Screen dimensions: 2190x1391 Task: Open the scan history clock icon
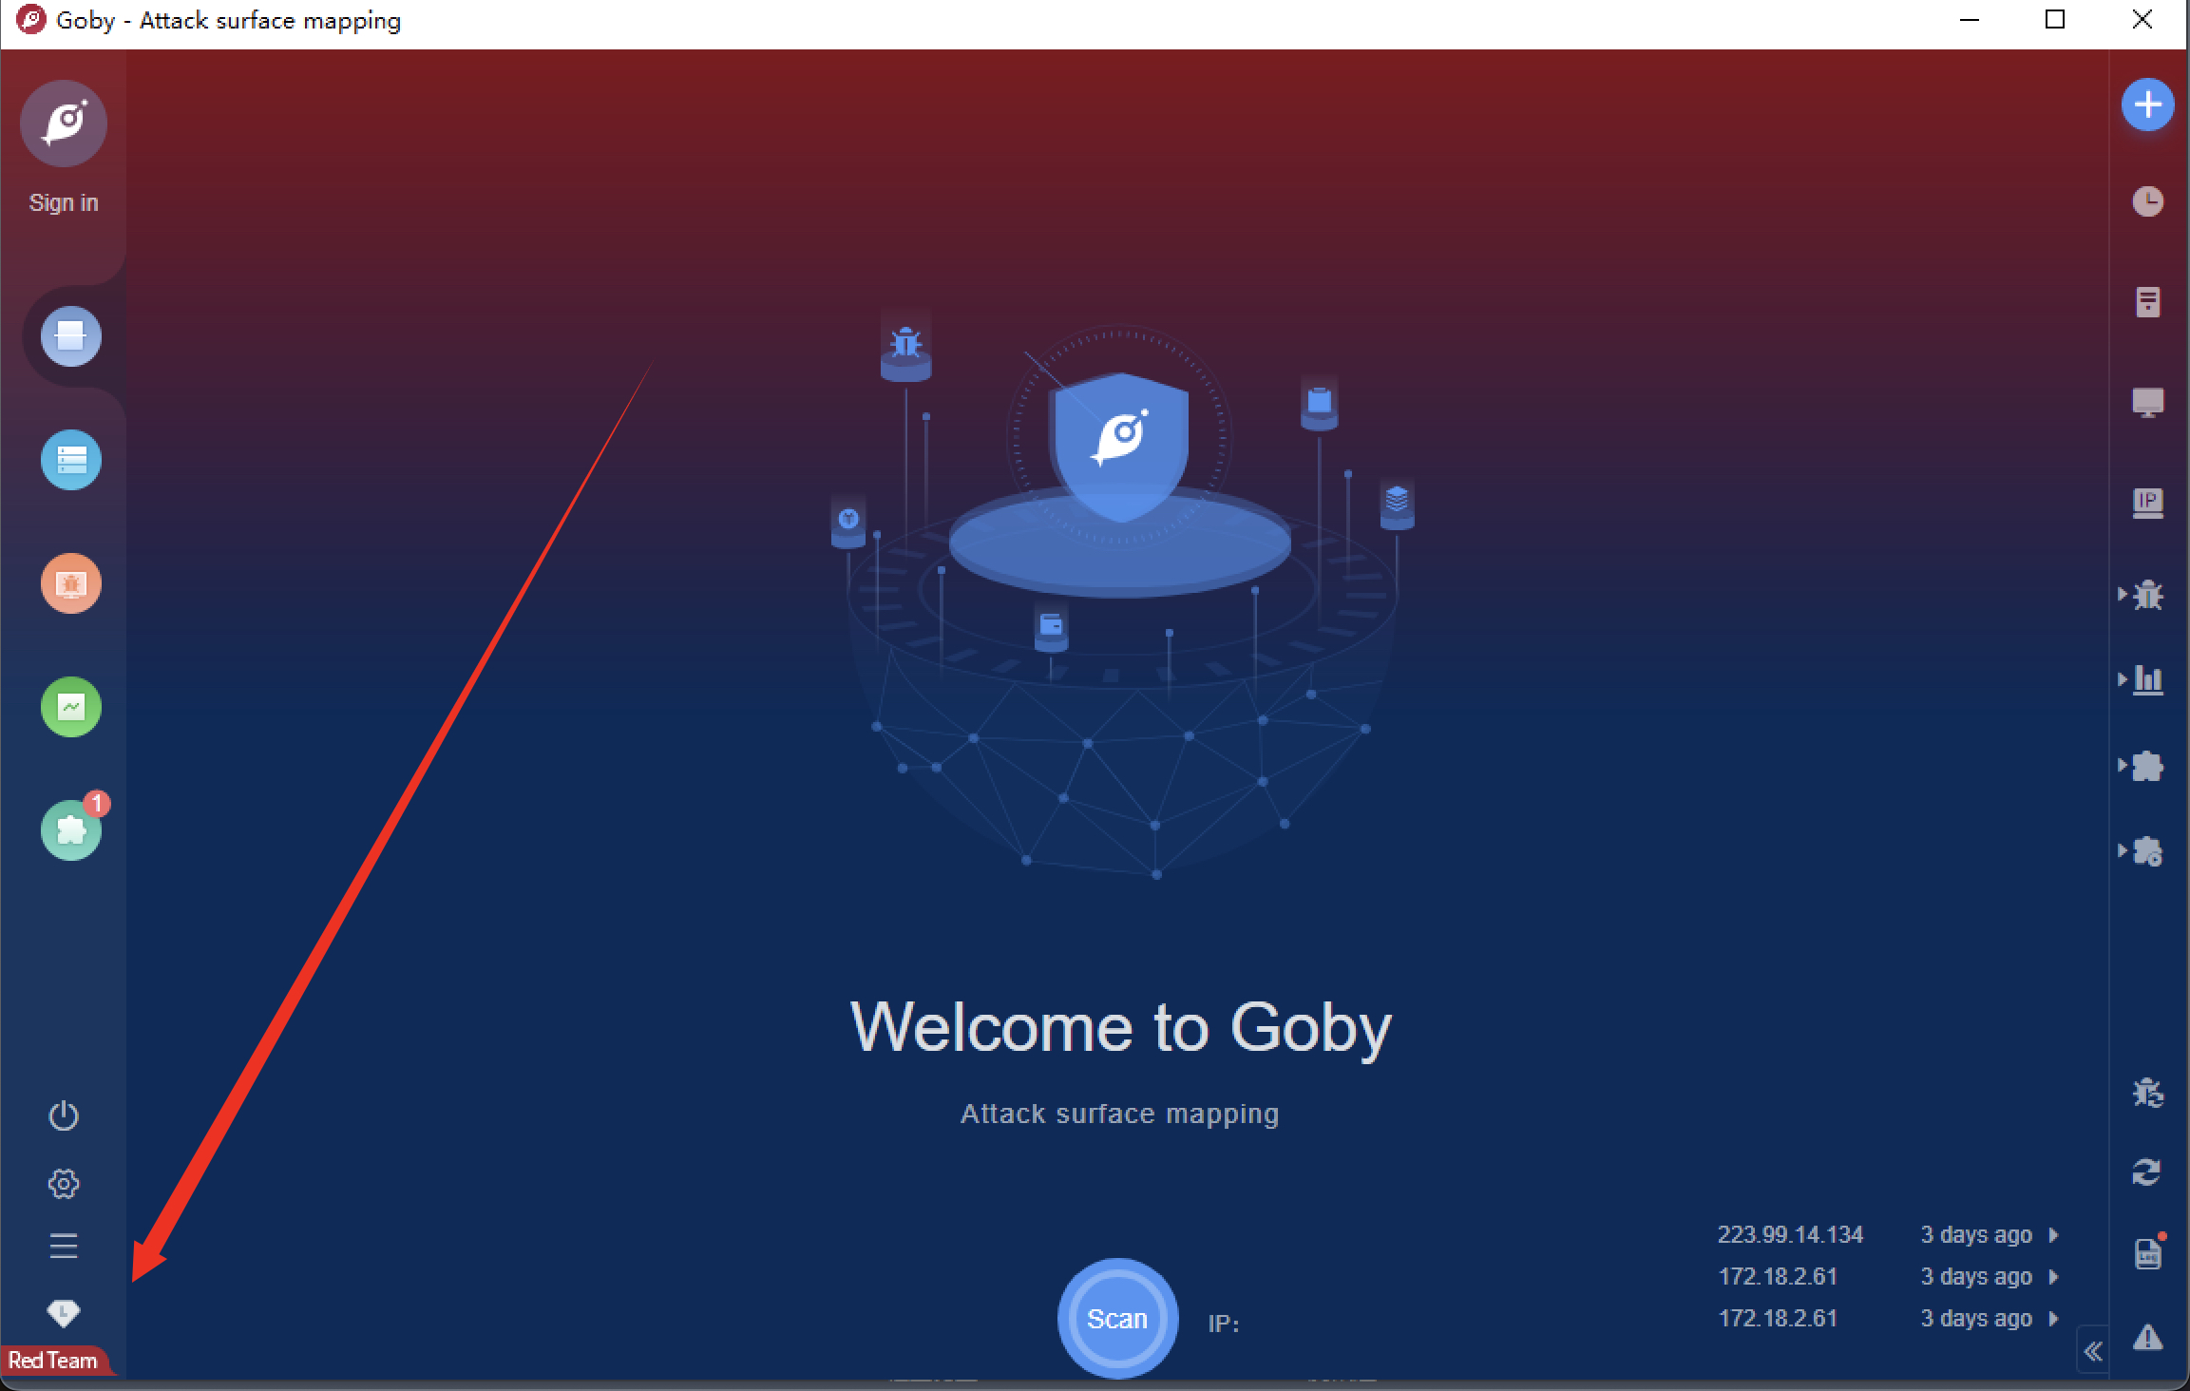[2147, 201]
